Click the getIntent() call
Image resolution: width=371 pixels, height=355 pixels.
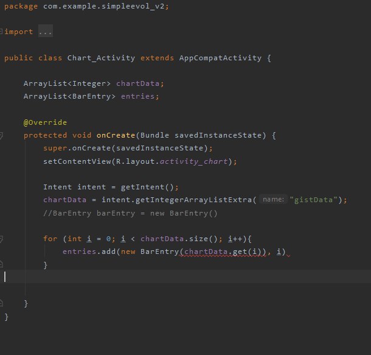click(147, 187)
